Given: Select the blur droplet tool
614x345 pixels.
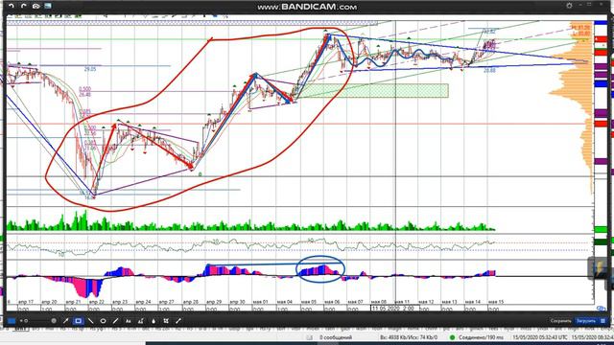Looking at the screenshot, I should (153, 321).
